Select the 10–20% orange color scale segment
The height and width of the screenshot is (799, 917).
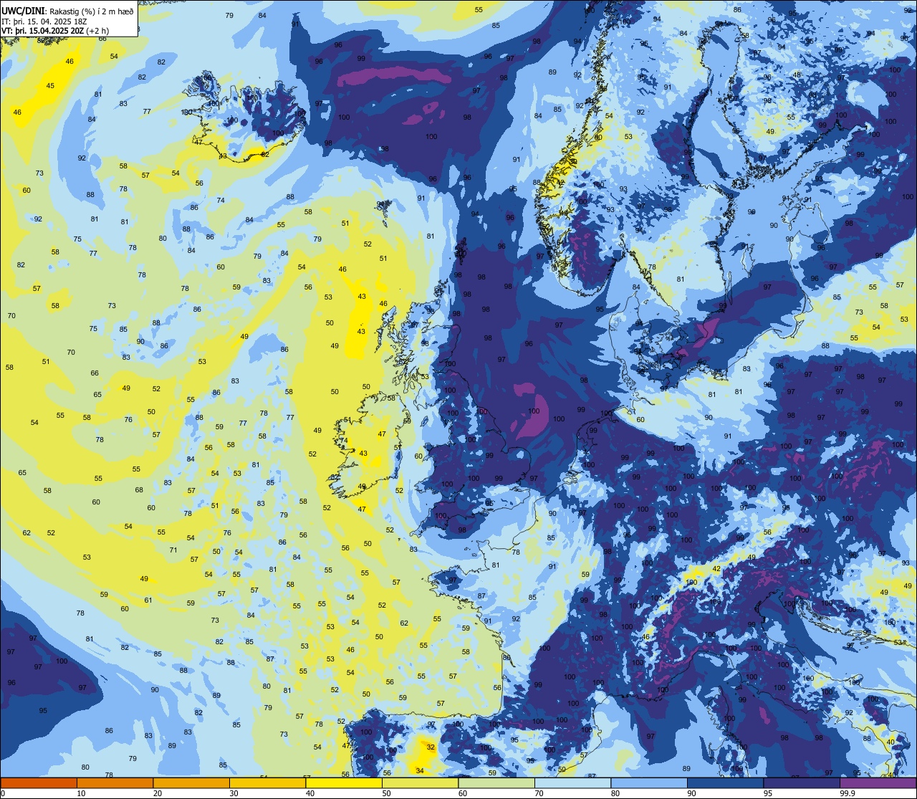point(115,783)
